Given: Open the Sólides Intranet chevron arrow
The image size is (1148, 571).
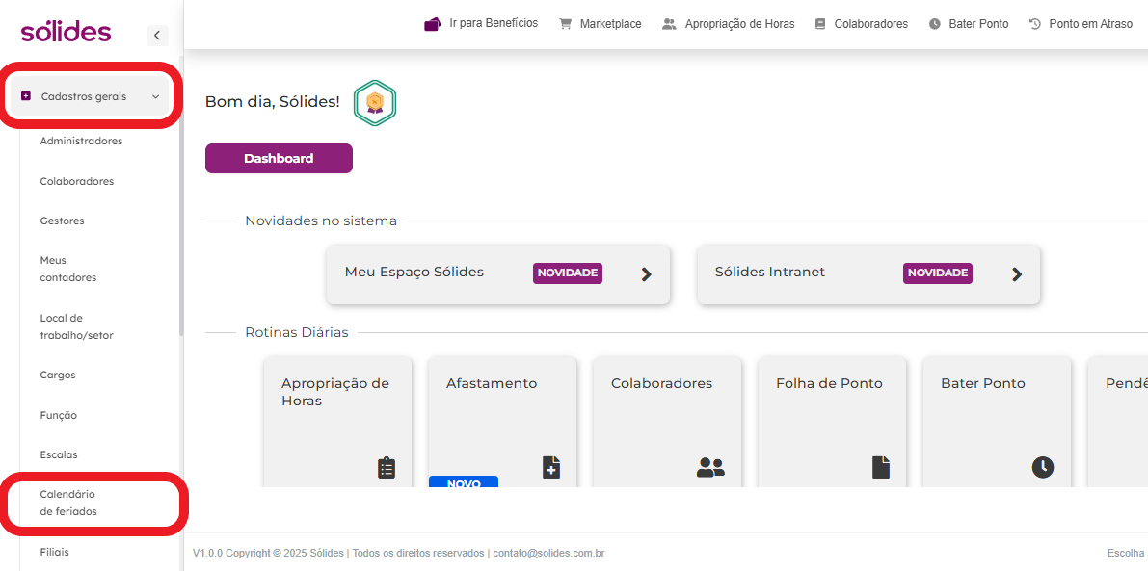Looking at the screenshot, I should point(1017,274).
